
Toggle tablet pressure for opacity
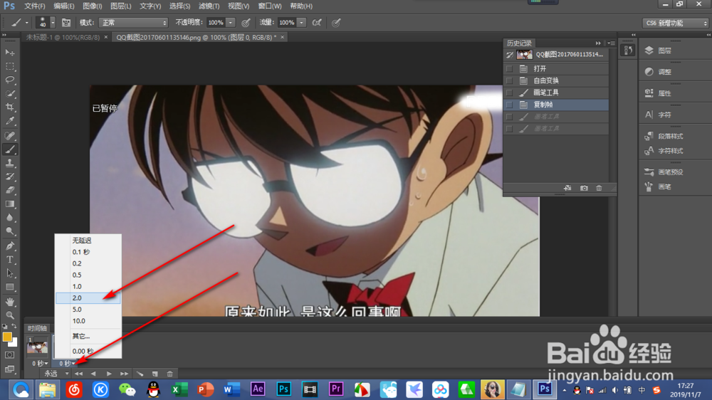coord(246,22)
